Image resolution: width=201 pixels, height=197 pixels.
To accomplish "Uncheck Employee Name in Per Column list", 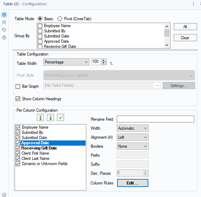I will coord(18,127).
